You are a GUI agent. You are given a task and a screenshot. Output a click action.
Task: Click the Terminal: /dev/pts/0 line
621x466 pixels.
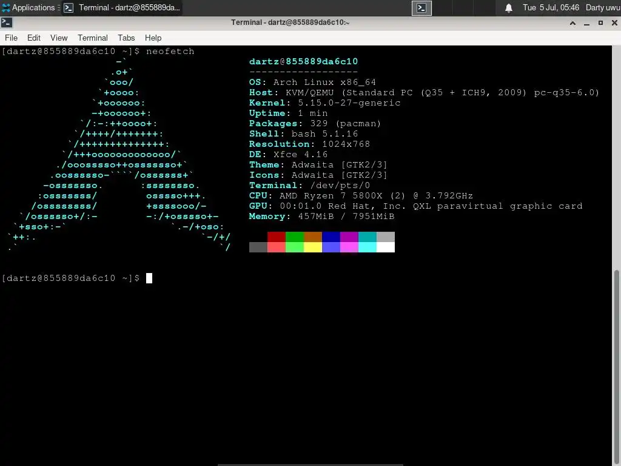[x=310, y=185]
